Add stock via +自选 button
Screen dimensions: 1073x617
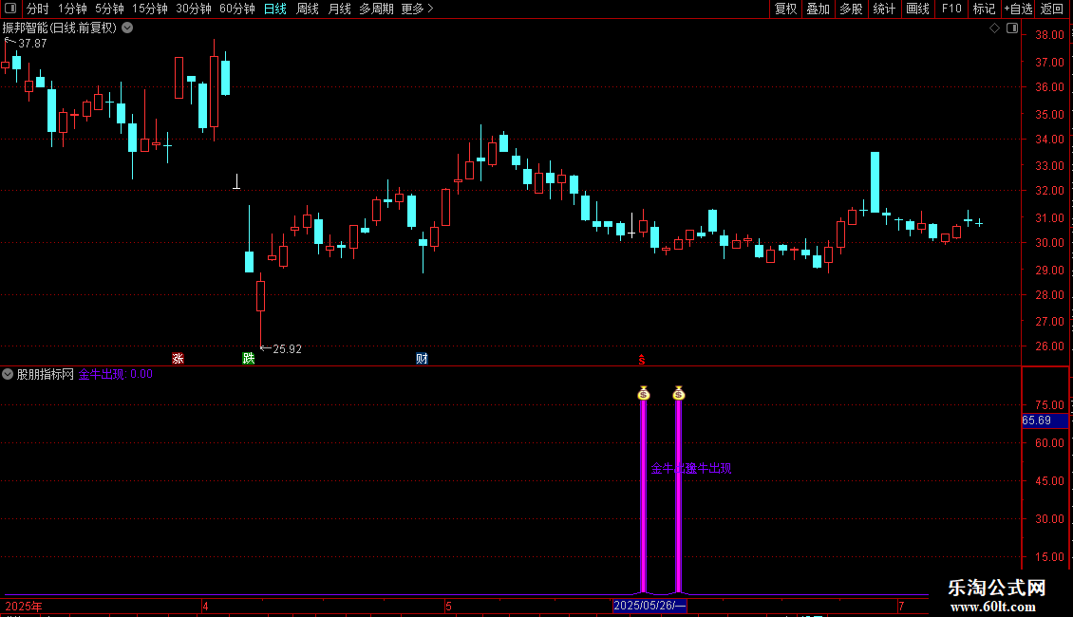tap(1018, 9)
